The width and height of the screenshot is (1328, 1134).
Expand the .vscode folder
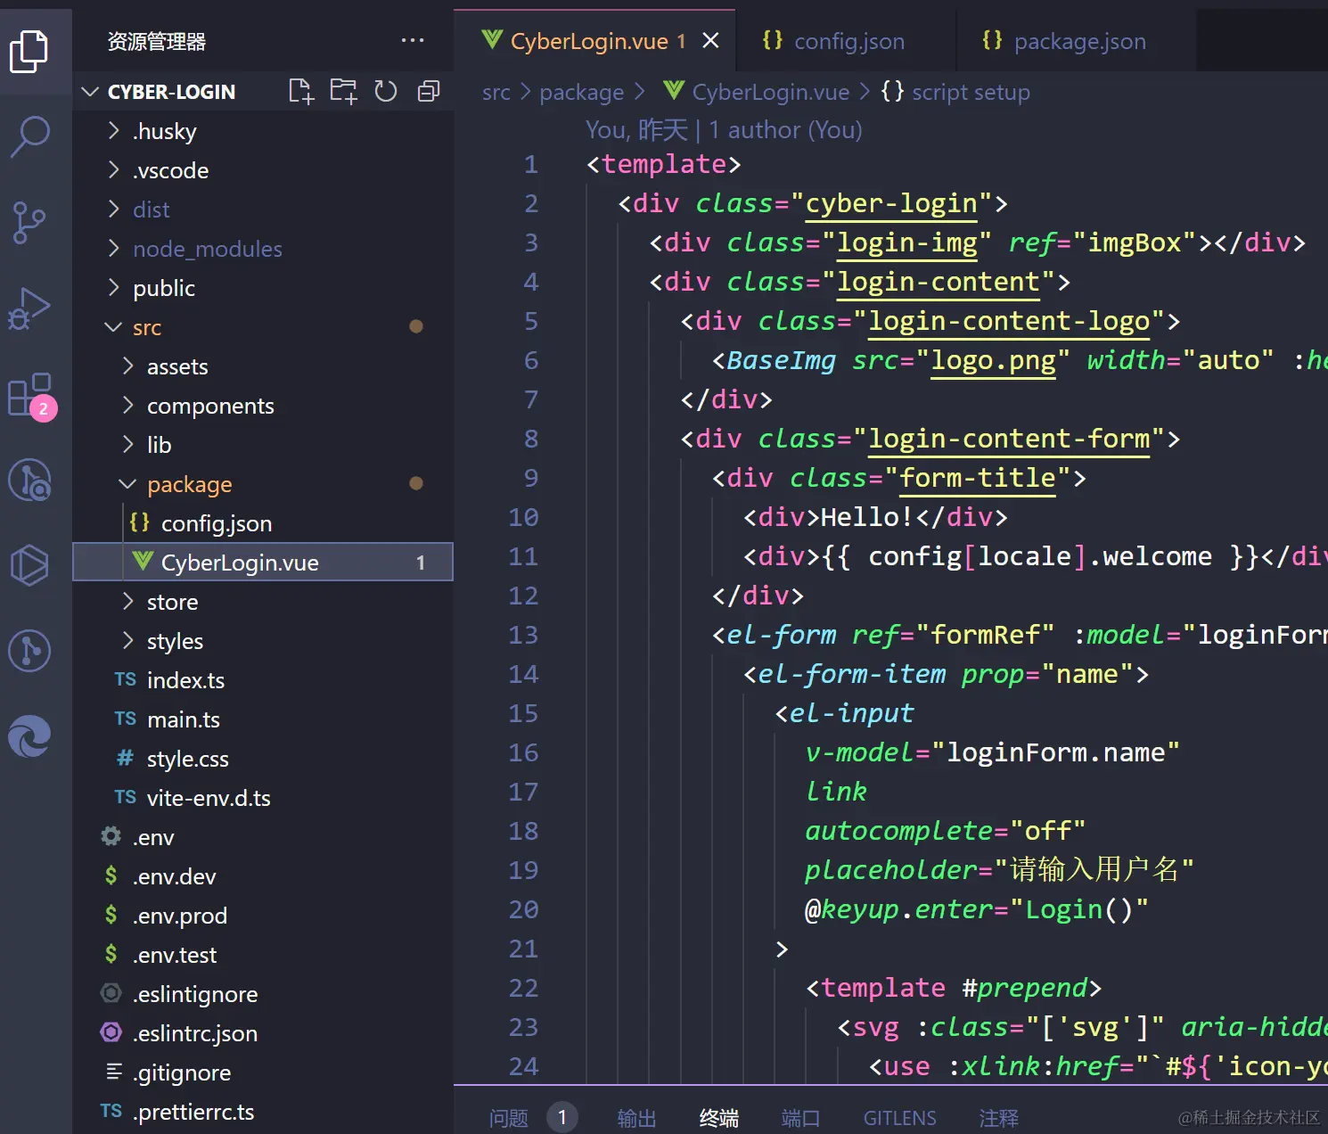[263, 170]
